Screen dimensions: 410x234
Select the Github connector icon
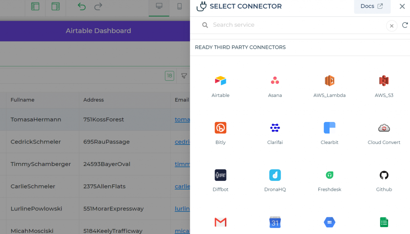click(x=384, y=175)
